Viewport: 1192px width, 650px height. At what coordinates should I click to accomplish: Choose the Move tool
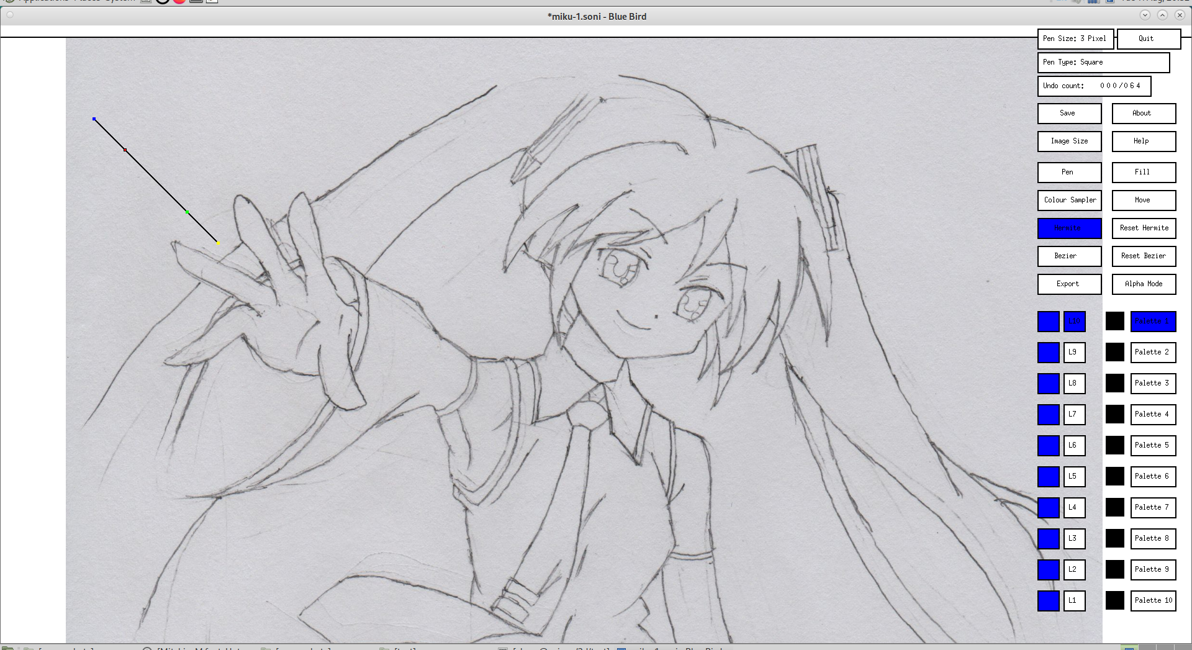pos(1144,201)
